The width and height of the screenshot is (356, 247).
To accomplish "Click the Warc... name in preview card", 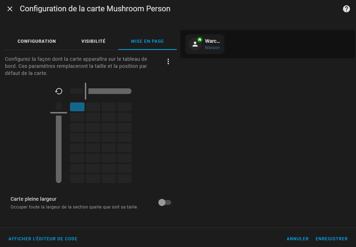I will tap(212, 41).
